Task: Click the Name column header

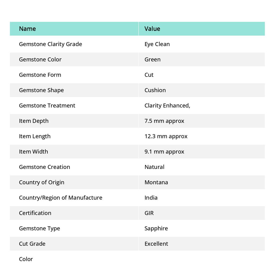Action: (x=28, y=29)
